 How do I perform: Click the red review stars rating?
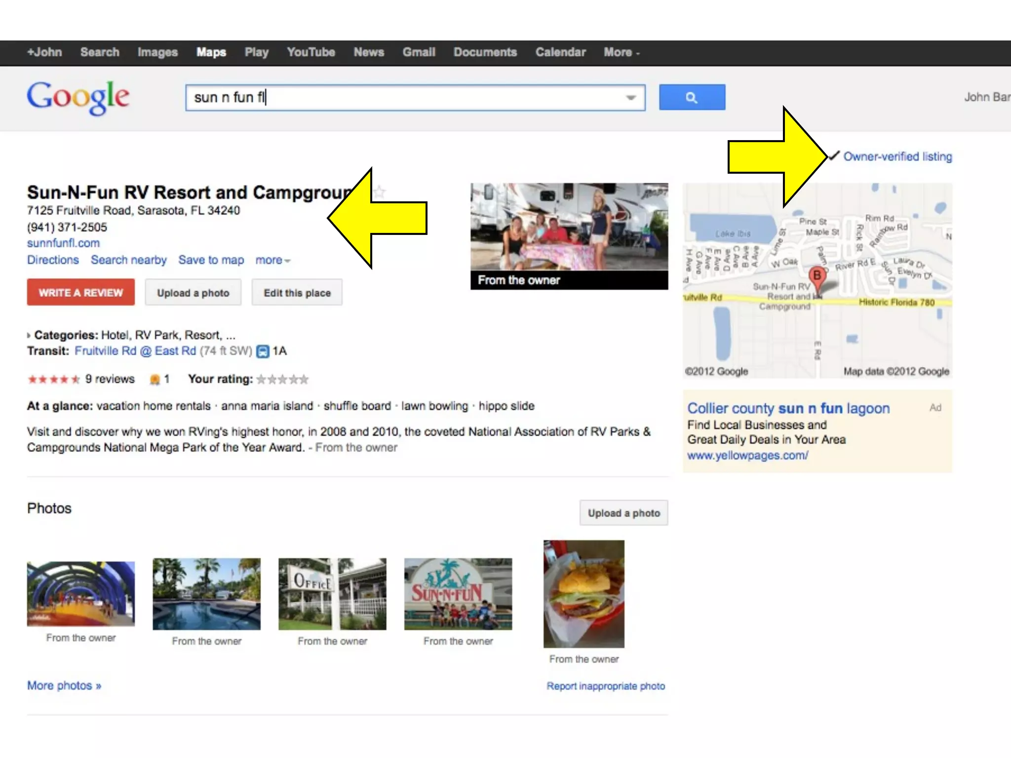click(53, 379)
